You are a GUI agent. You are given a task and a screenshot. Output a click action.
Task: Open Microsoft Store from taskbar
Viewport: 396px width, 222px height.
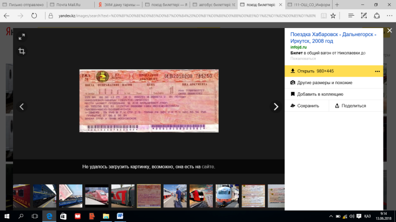click(x=63, y=216)
